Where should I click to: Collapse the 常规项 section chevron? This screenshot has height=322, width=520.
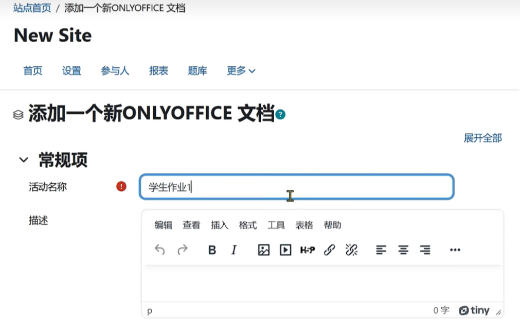[24, 160]
